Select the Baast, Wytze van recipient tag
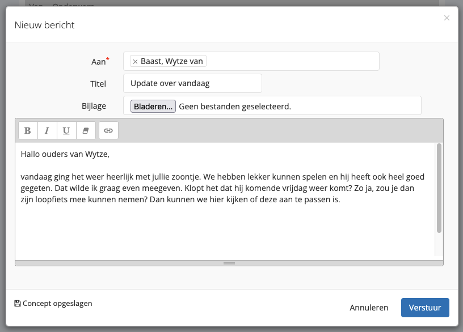The image size is (463, 332). (172, 61)
